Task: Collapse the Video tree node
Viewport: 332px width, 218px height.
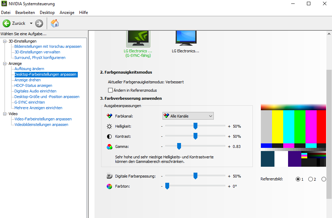Action: coord(5,114)
